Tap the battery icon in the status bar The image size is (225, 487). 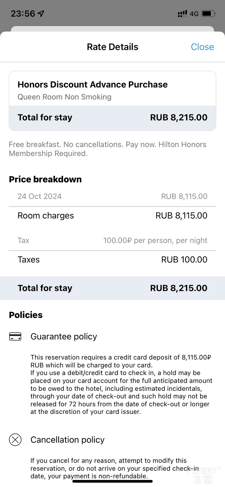[208, 13]
